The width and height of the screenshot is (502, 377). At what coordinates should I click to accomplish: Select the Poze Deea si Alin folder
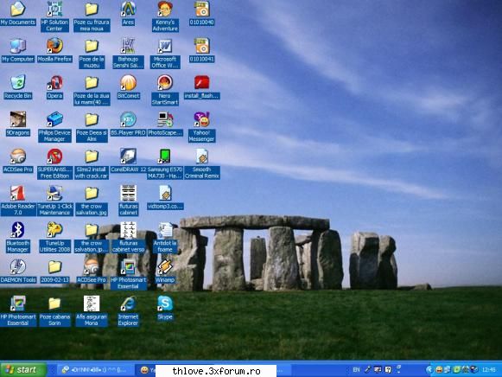[x=92, y=126]
